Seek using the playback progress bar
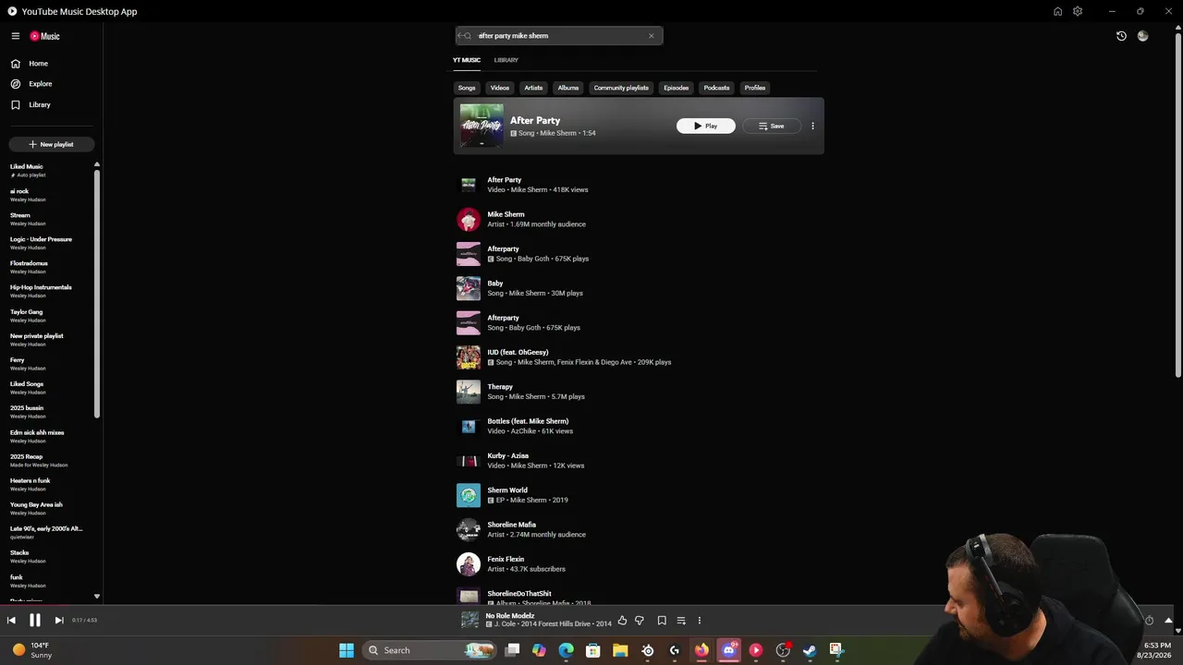The height and width of the screenshot is (665, 1183). pyautogui.click(x=591, y=607)
